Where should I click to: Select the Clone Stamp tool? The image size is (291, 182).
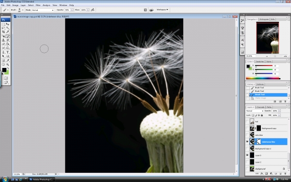coord(3,40)
